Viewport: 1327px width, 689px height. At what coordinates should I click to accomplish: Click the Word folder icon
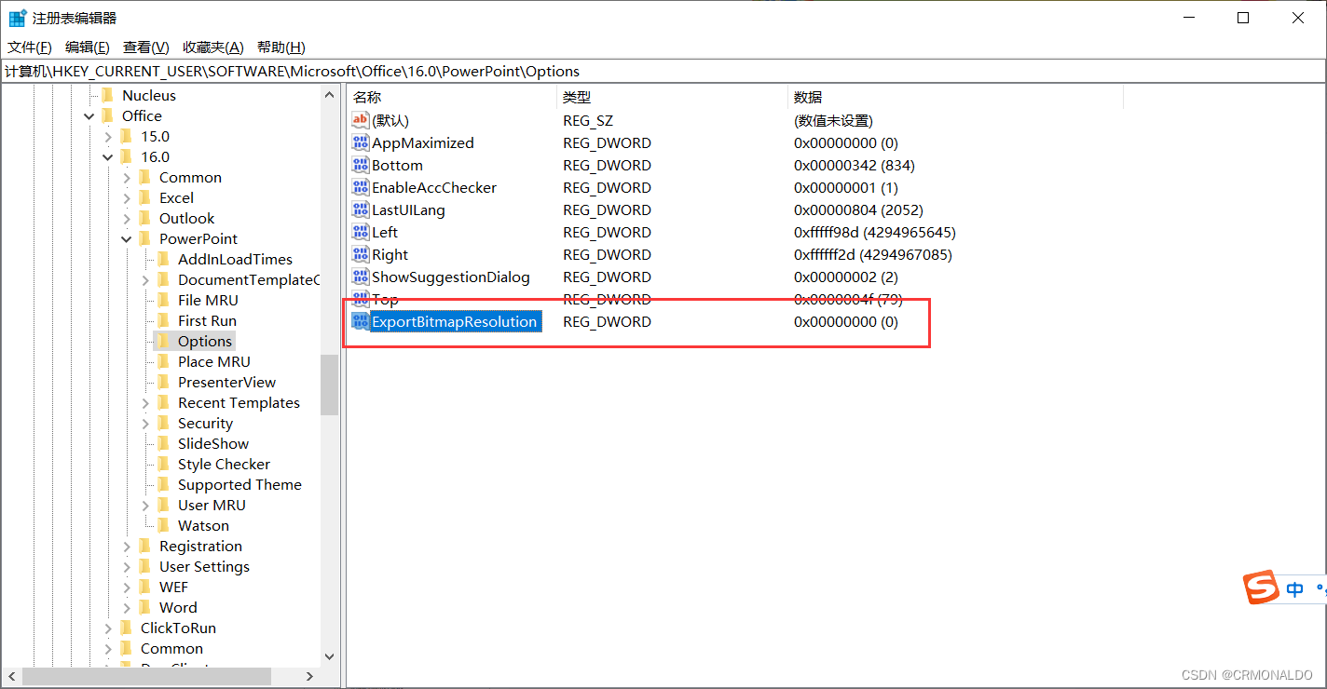tap(144, 607)
